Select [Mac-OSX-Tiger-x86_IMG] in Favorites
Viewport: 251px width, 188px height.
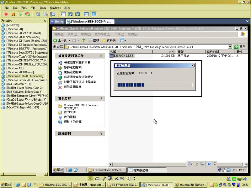(x=23, y=107)
